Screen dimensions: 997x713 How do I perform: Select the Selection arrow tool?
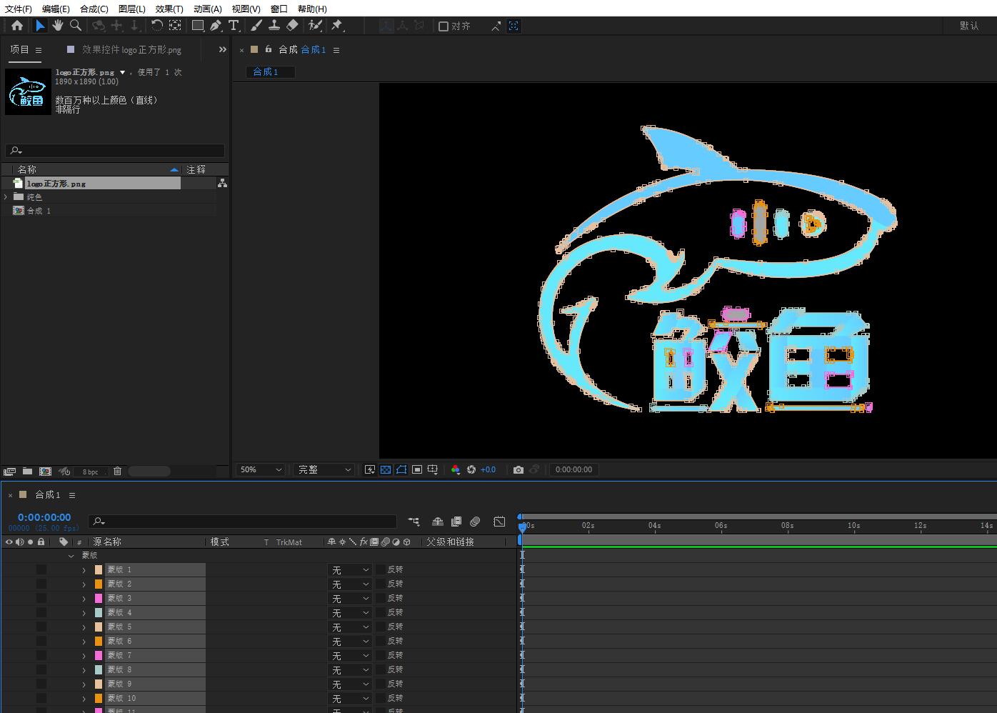[x=40, y=26]
